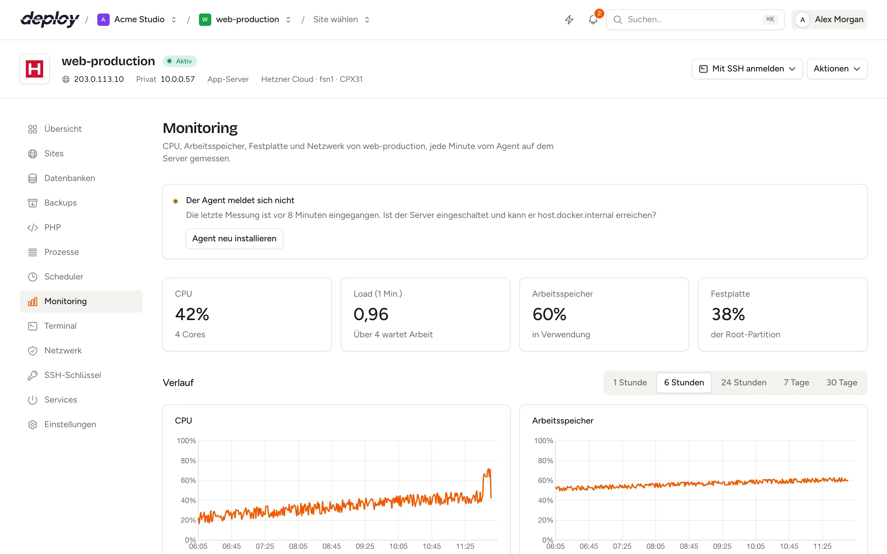The width and height of the screenshot is (887, 554).
Task: Click the globe icon beside 203.0.113.10
Action: coord(66,79)
